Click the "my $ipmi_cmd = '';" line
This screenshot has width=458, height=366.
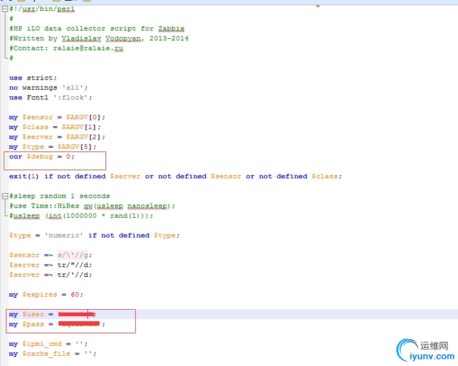(48, 344)
